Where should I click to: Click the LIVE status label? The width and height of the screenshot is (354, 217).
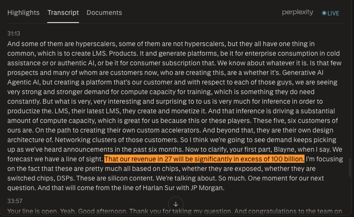pos(333,13)
